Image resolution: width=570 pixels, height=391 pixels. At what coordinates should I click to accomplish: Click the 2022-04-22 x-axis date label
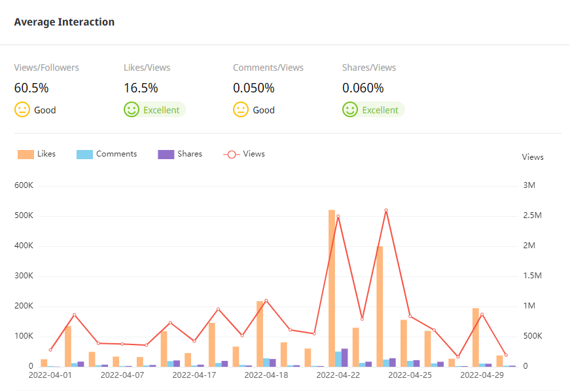tap(338, 375)
